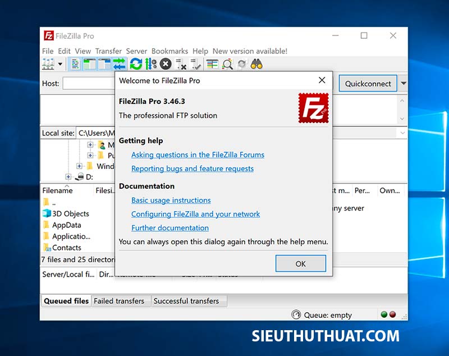Image resolution: width=449 pixels, height=356 pixels.
Task: Cancel the current operation icon
Action: [x=166, y=64]
